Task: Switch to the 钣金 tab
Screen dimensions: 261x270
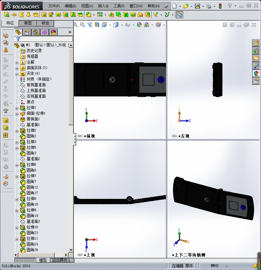Action: point(46,23)
